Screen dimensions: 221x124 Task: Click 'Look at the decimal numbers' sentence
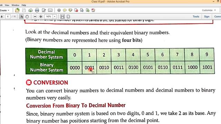[x=97, y=32]
